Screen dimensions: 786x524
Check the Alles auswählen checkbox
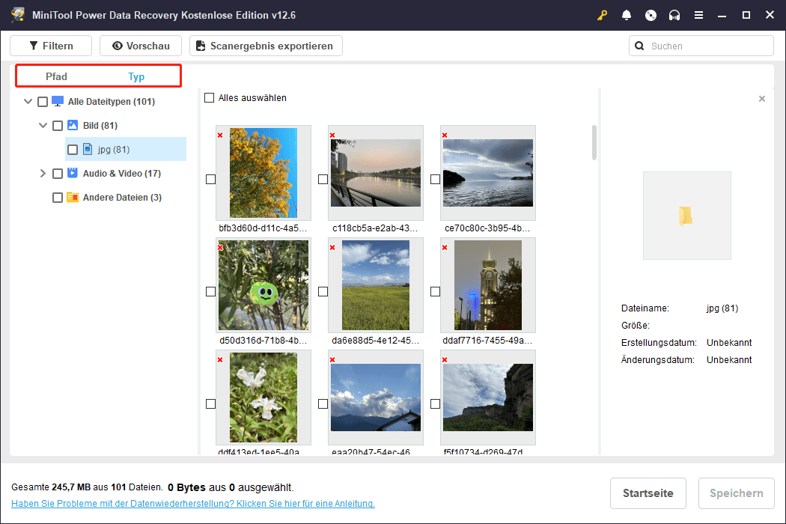(210, 98)
